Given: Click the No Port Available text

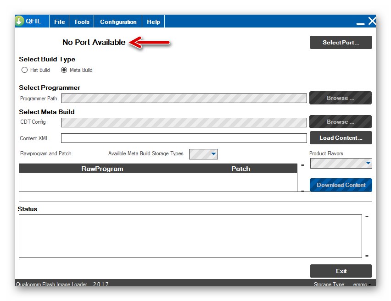Looking at the screenshot, I should [94, 42].
